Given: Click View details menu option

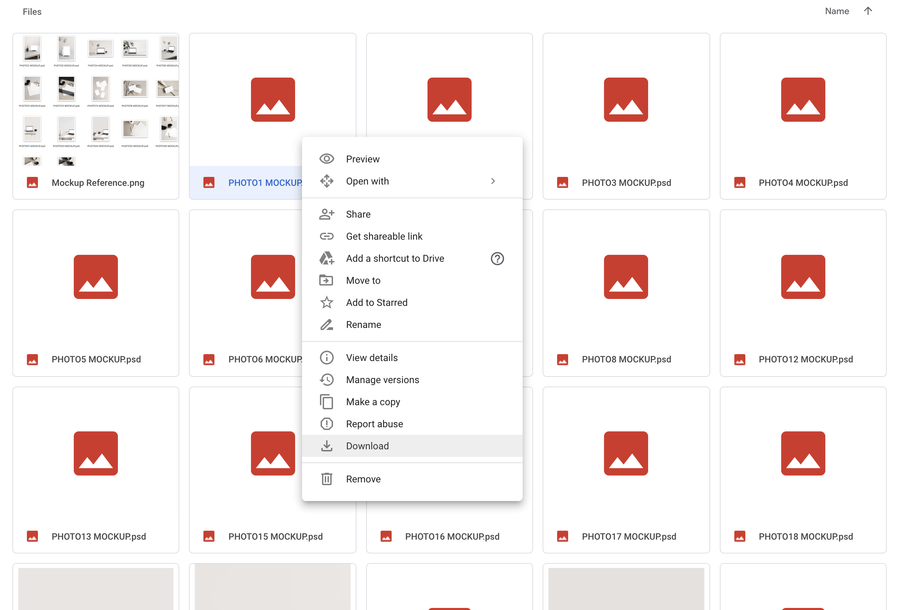Looking at the screenshot, I should pyautogui.click(x=371, y=358).
